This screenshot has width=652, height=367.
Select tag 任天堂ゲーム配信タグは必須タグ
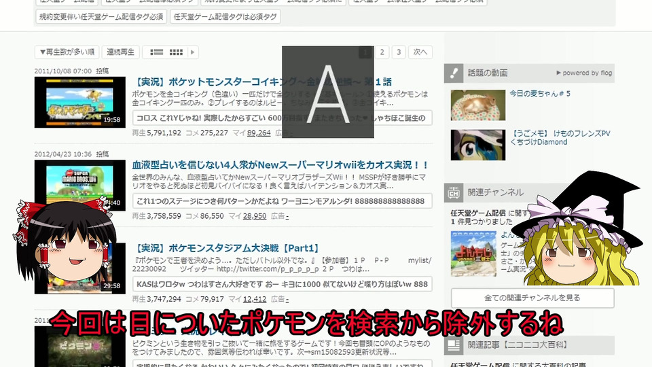(x=225, y=16)
